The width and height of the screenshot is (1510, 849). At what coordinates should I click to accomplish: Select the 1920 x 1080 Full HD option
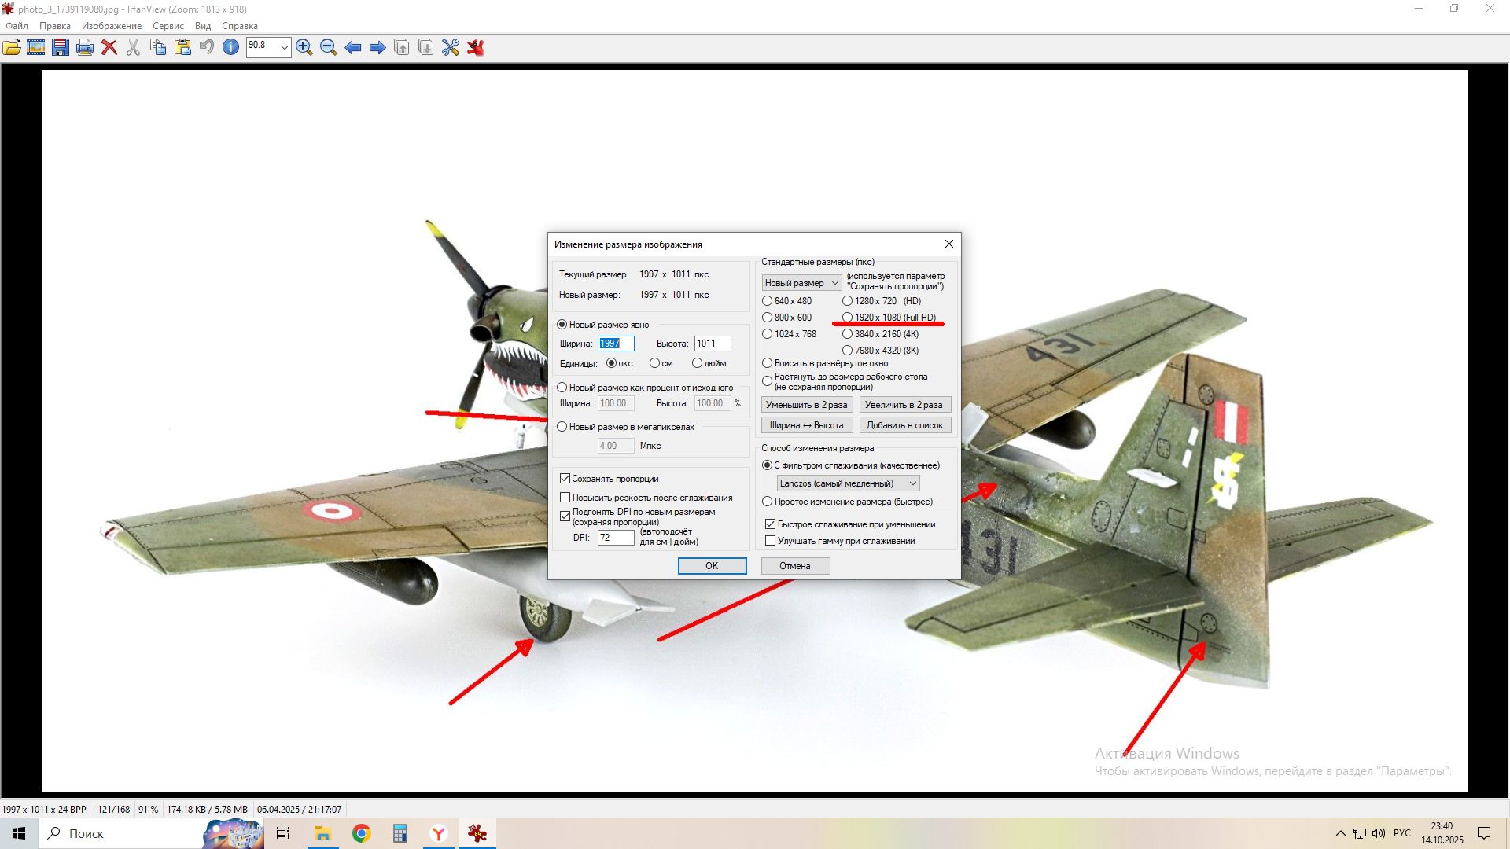point(847,318)
